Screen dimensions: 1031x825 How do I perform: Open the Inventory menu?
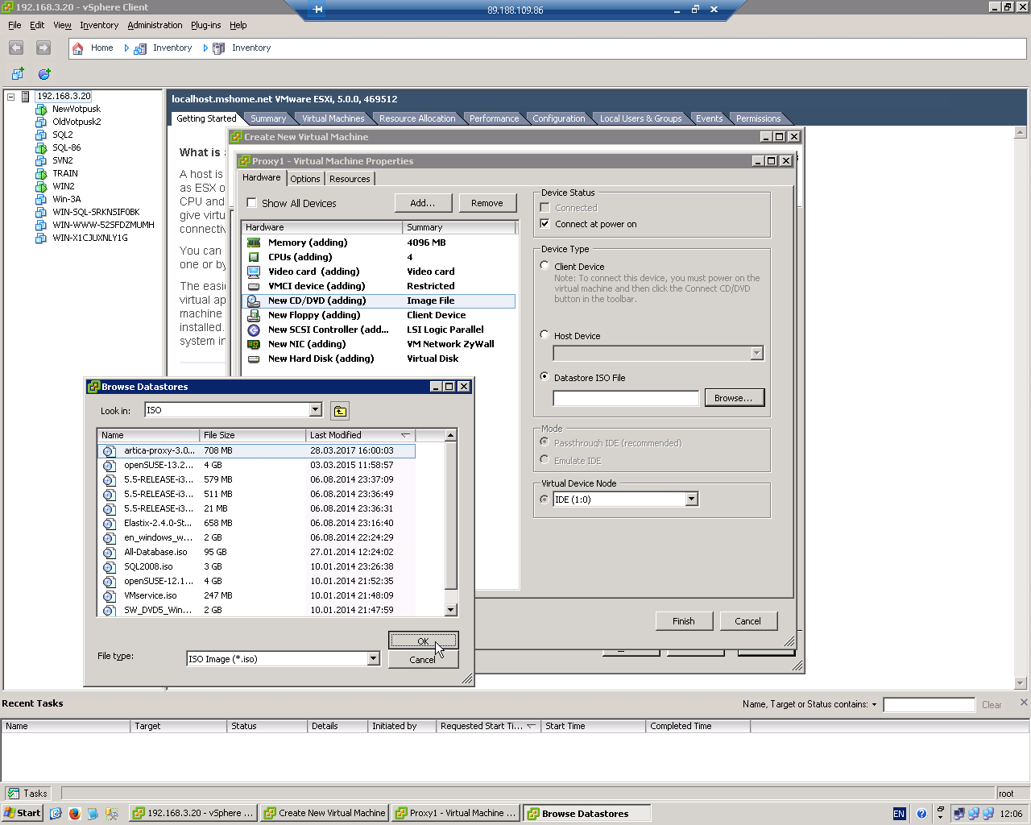[x=99, y=25]
